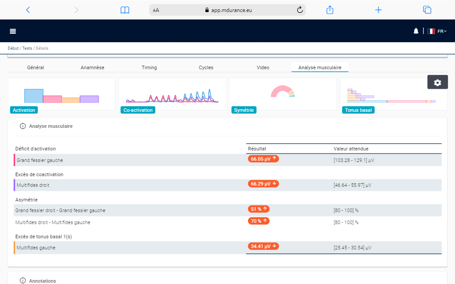
Task: Open the Cycles tab
Action: (206, 67)
